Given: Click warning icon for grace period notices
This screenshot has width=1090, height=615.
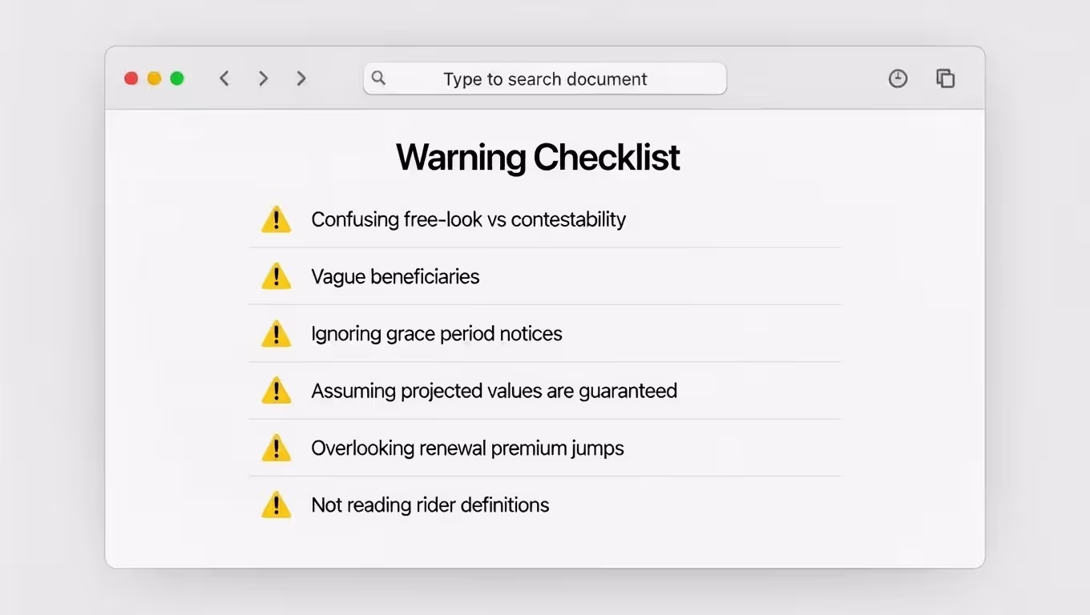Looking at the screenshot, I should point(276,334).
